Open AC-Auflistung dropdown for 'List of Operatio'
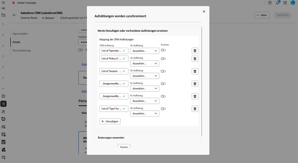Viewport: 298px width, 163px height. click(x=145, y=51)
